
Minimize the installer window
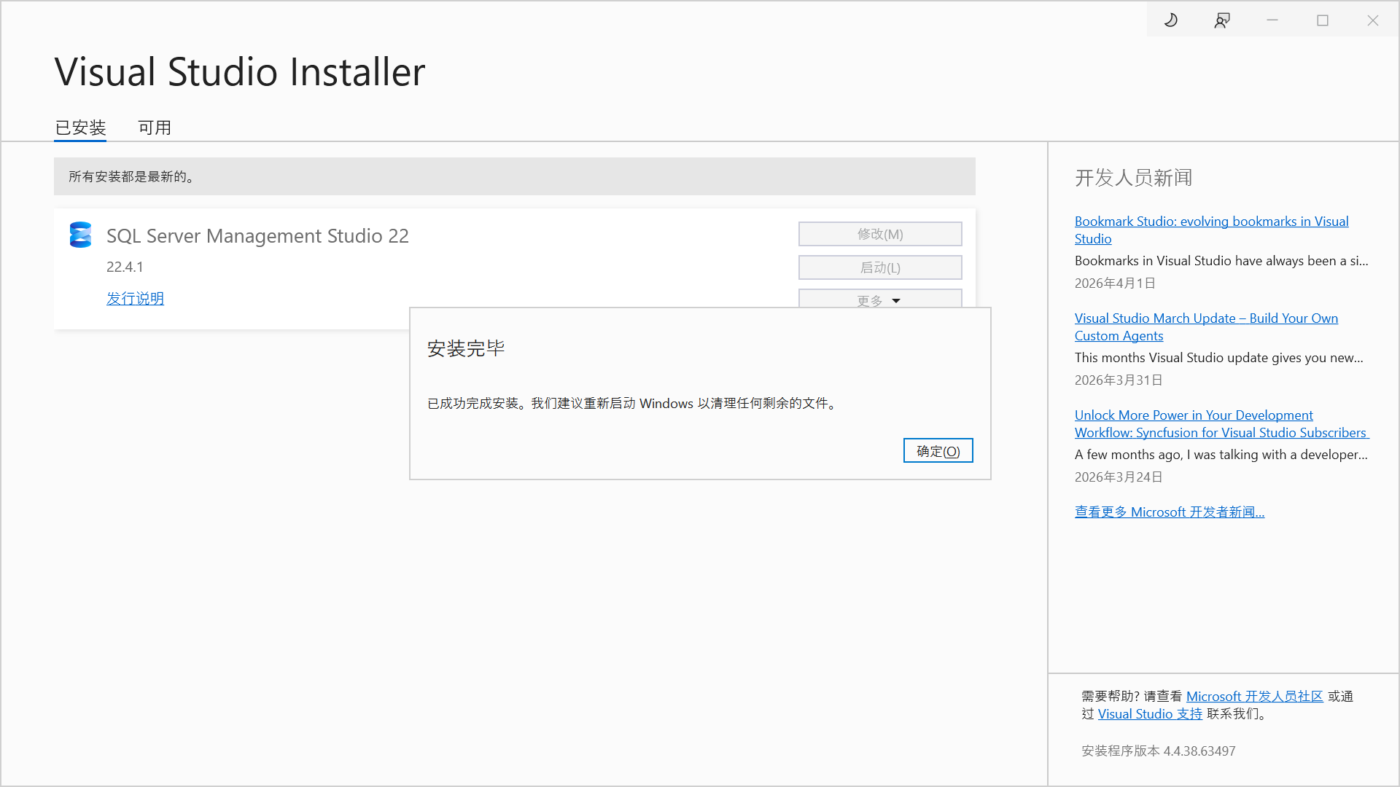(1272, 20)
